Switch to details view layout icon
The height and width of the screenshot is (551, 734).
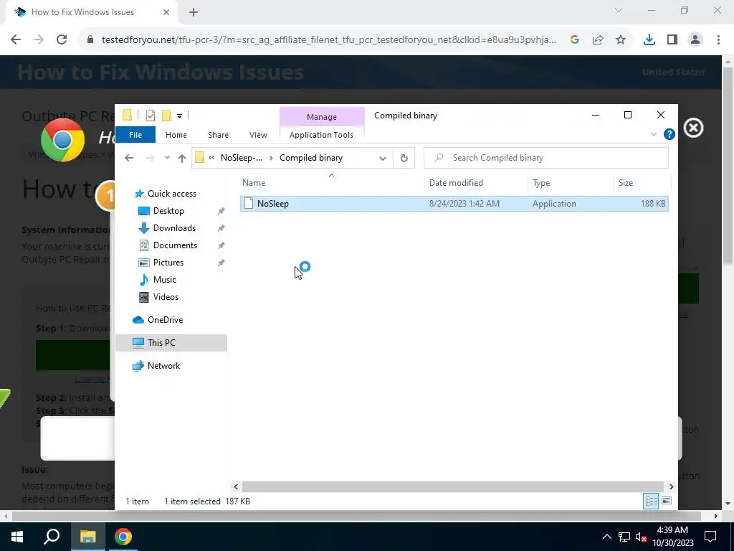click(651, 501)
